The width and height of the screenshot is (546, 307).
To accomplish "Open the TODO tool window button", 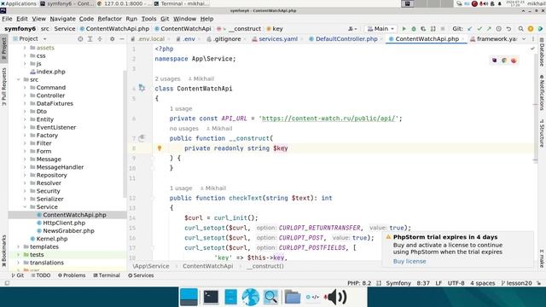I will (x=41, y=275).
